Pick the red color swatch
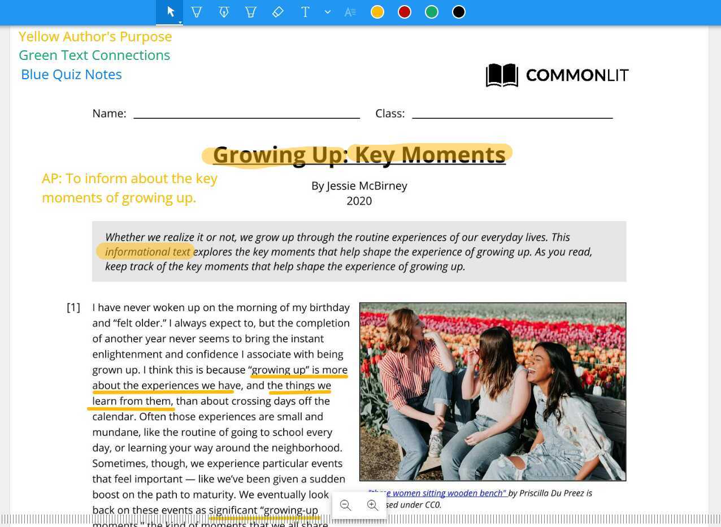This screenshot has width=721, height=527. pyautogui.click(x=404, y=11)
